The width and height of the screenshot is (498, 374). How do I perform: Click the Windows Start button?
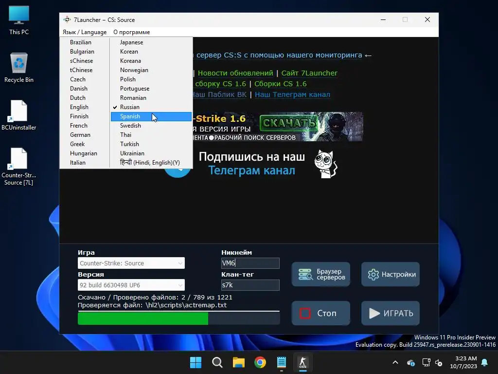pyautogui.click(x=196, y=362)
